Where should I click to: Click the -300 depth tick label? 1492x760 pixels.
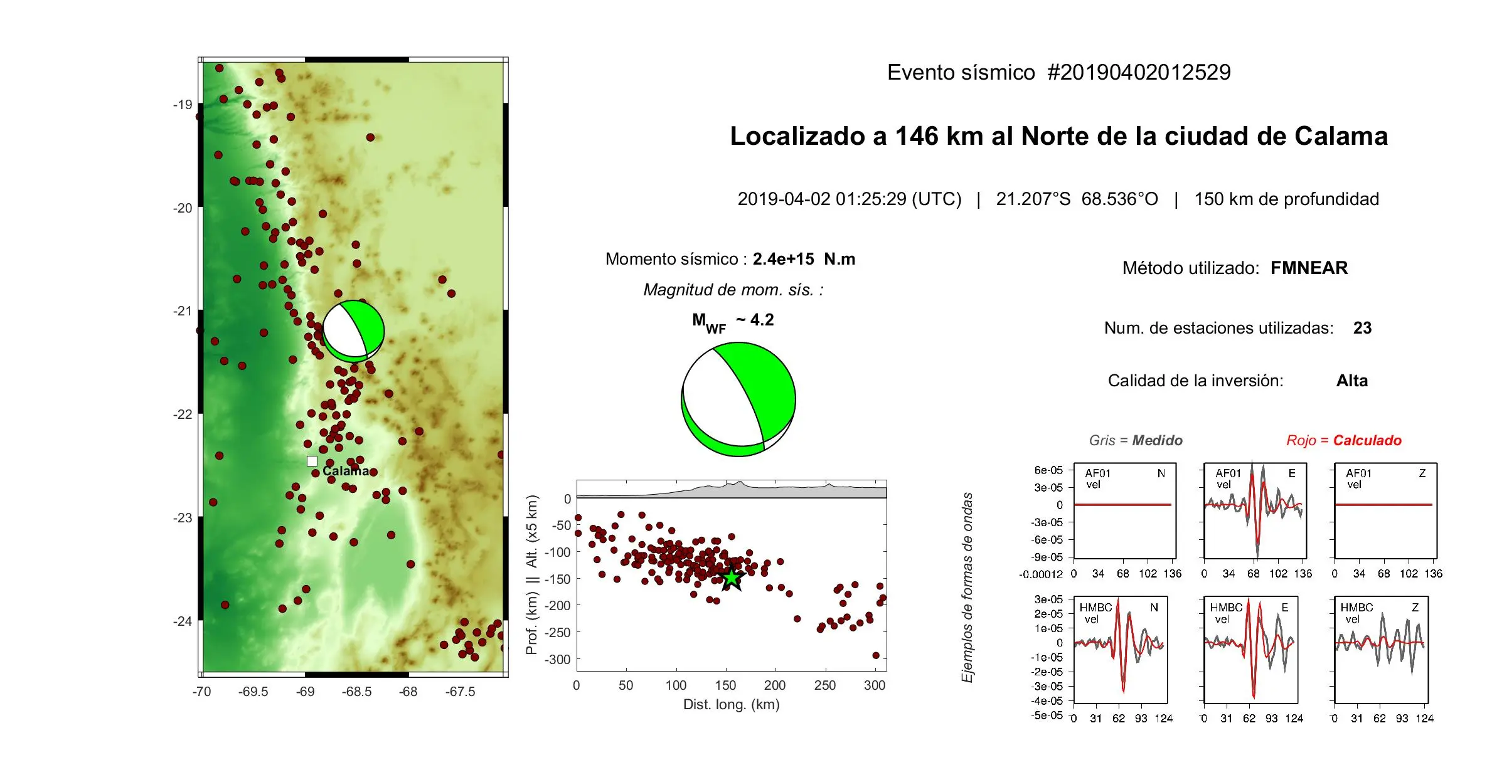click(557, 660)
